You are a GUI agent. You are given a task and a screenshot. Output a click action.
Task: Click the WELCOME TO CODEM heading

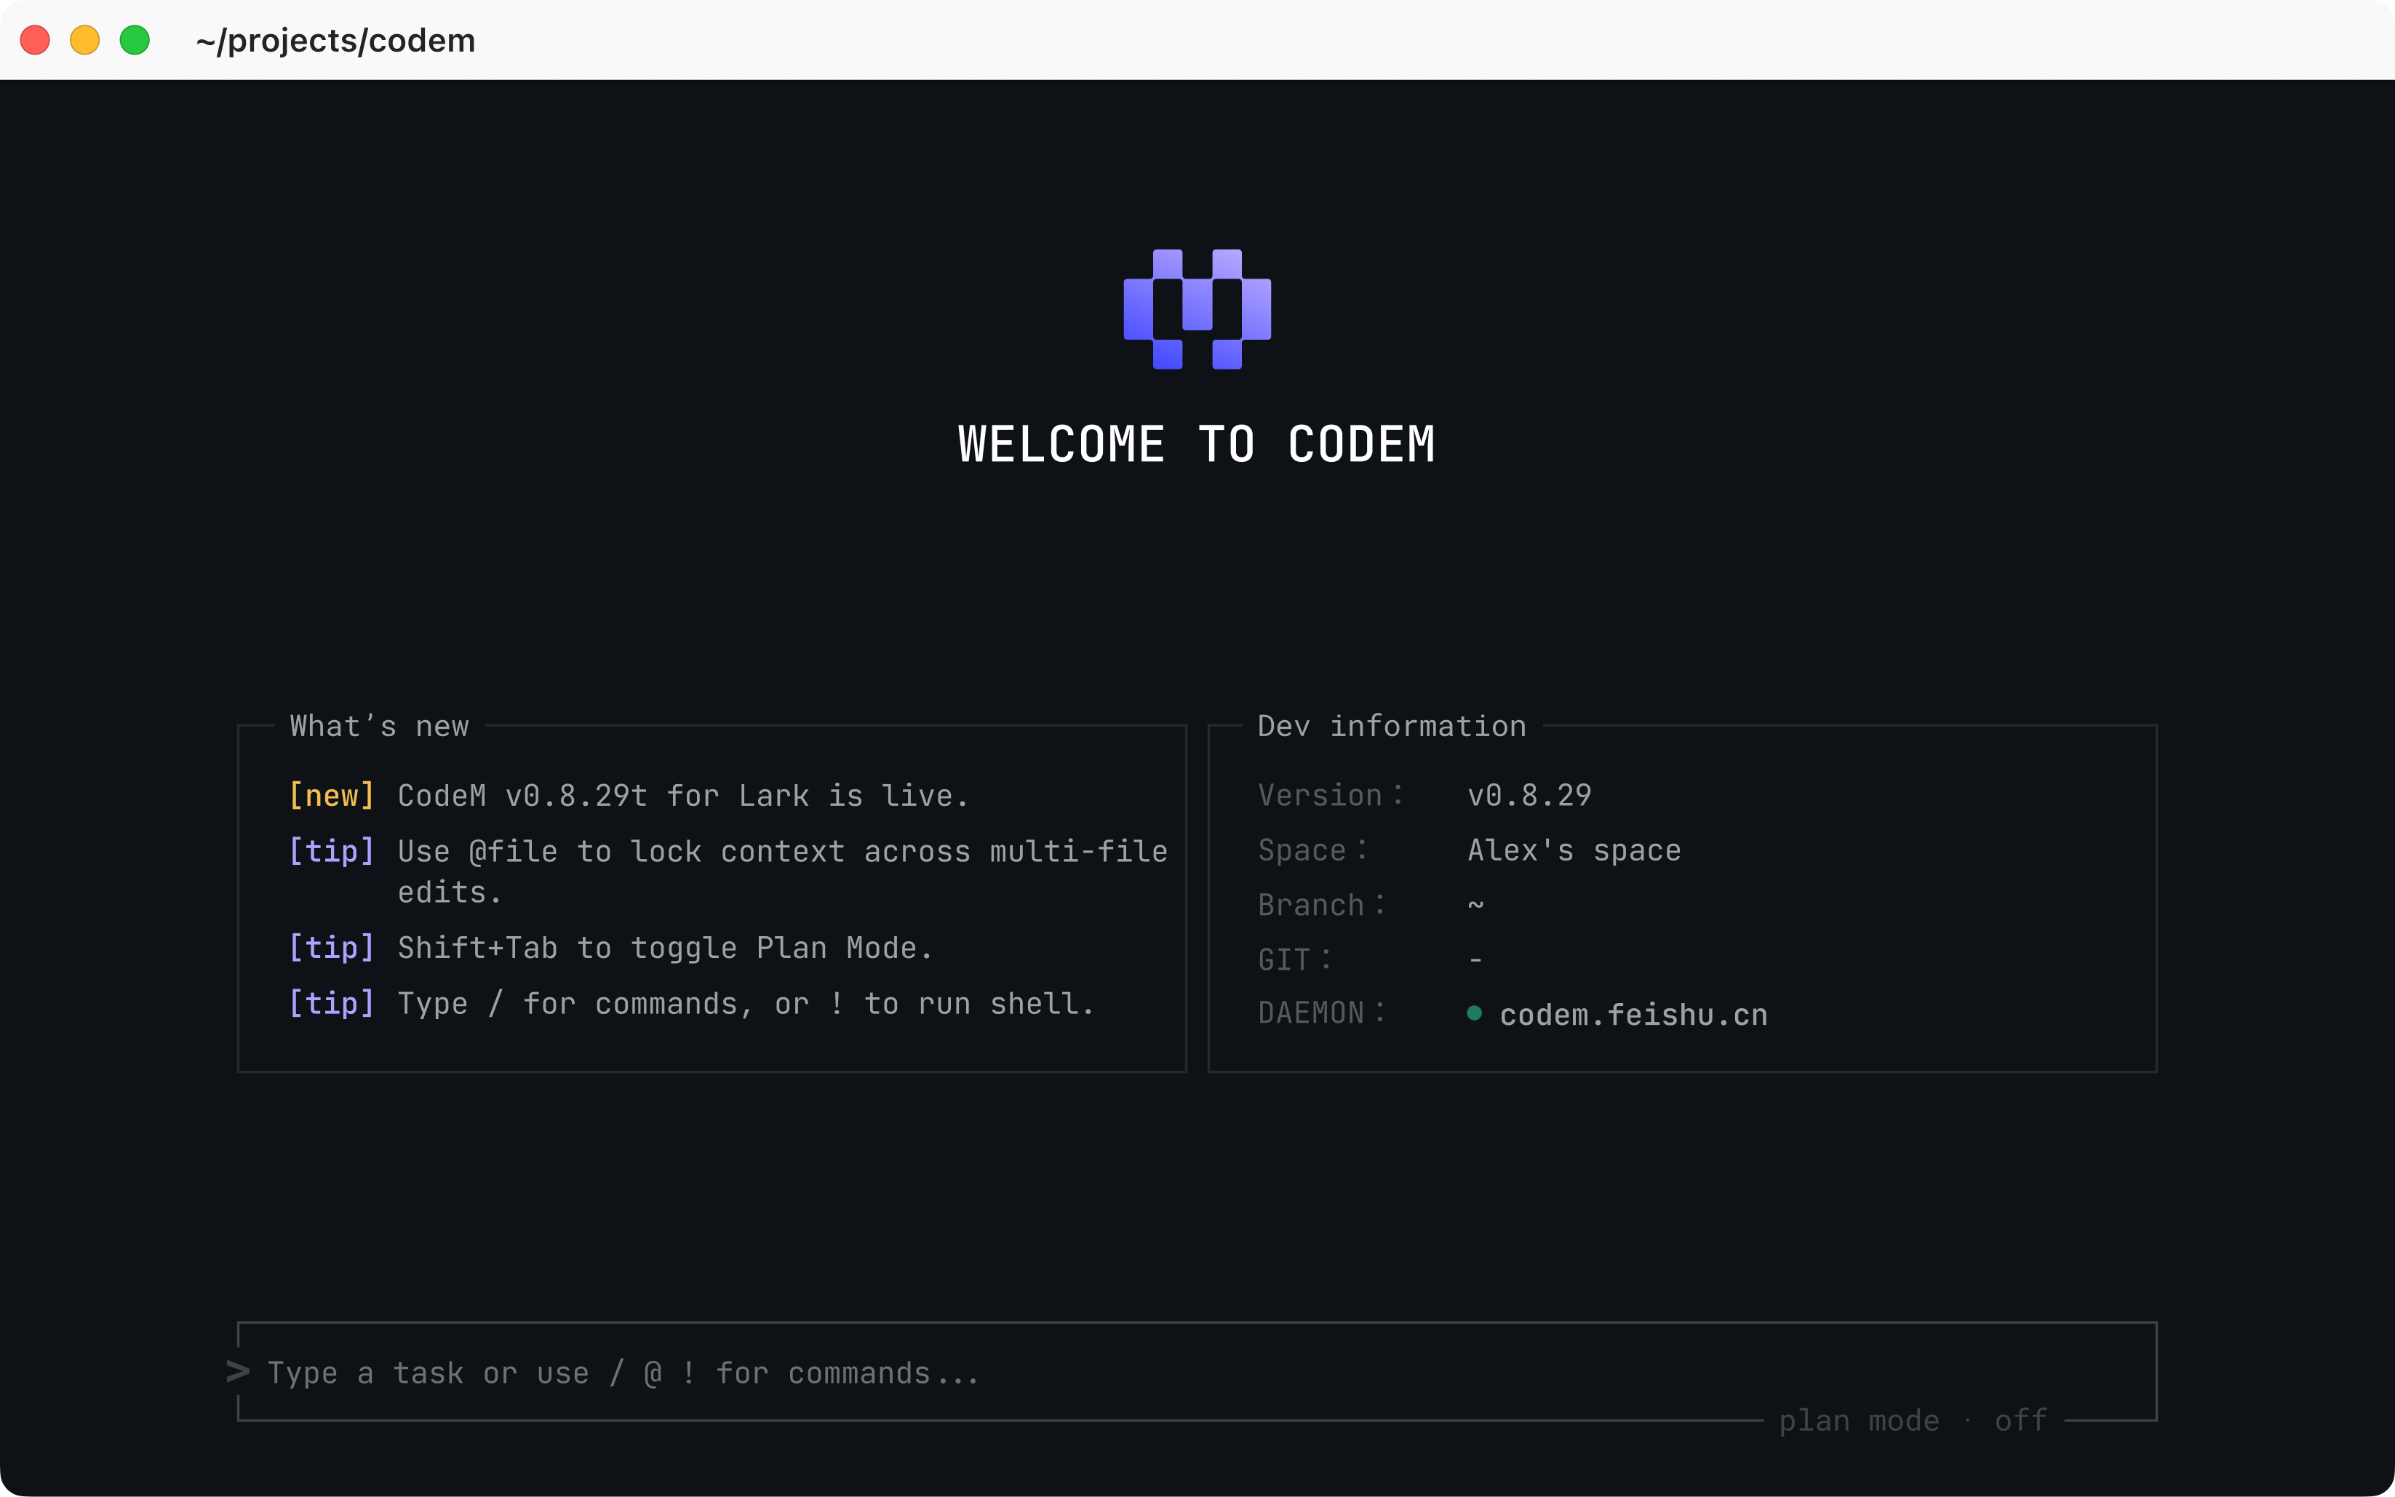[x=1197, y=444]
